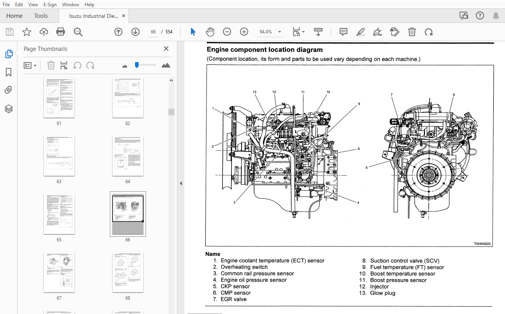
Task: Switch to the Home tab
Action: tap(14, 16)
